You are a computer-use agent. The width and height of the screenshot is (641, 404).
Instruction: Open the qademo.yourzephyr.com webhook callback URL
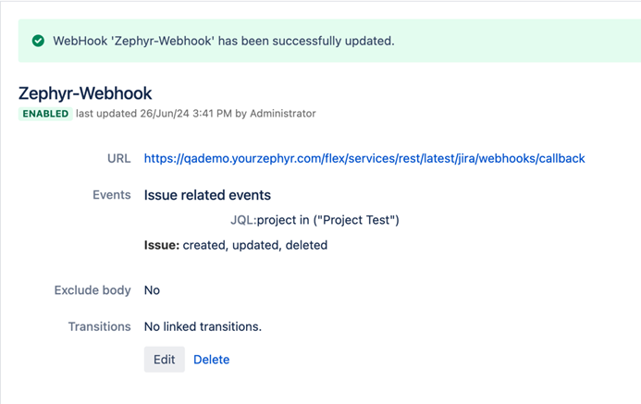tap(364, 158)
